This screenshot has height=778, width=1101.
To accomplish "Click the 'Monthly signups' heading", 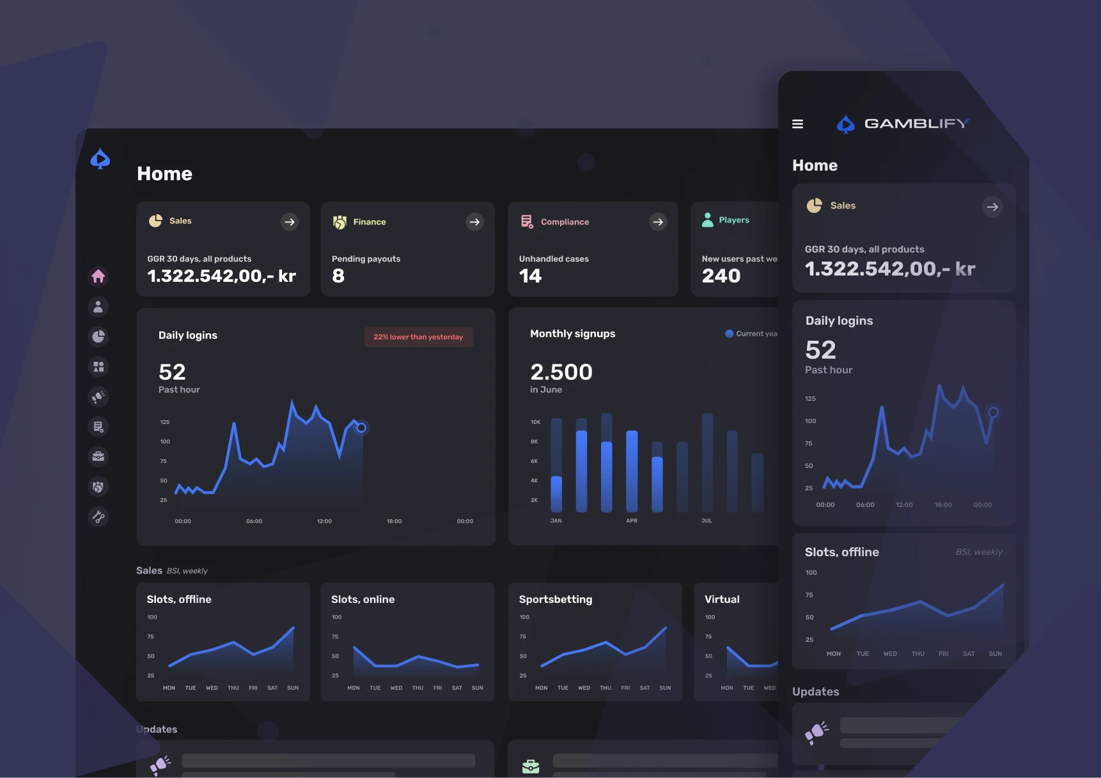I will tap(572, 334).
